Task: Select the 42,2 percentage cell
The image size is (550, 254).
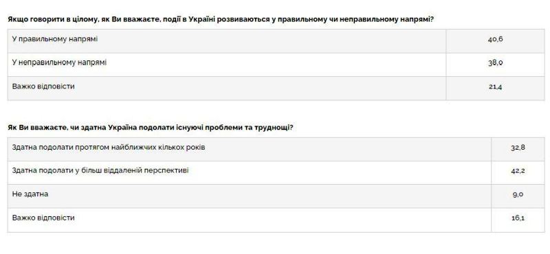Action: point(518,173)
